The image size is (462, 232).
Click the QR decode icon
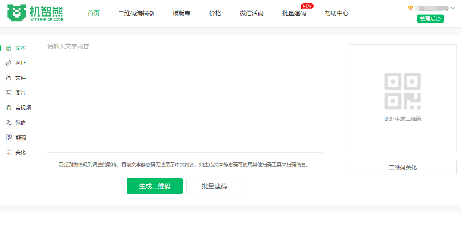coord(9,137)
